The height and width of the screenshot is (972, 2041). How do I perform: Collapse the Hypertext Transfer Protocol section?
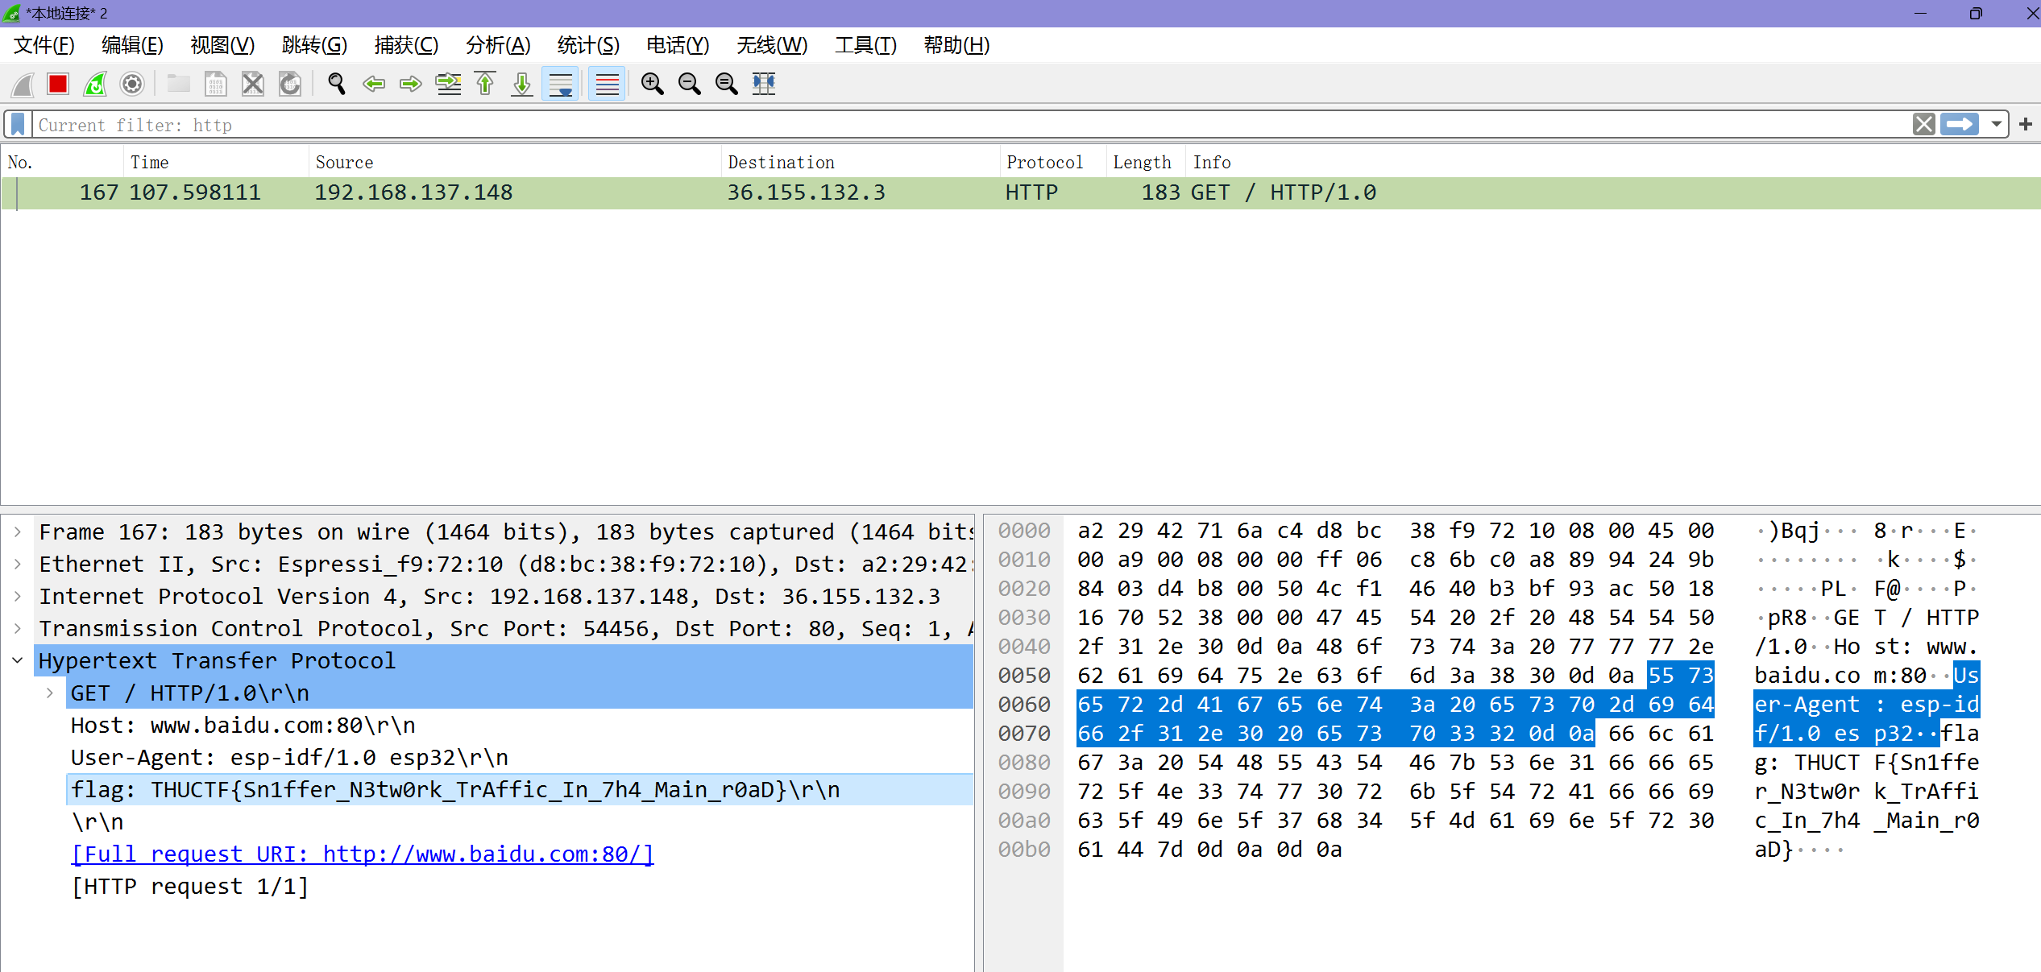click(x=18, y=661)
